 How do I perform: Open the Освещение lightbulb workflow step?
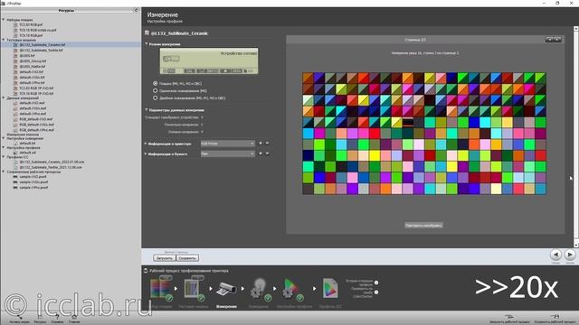260,289
